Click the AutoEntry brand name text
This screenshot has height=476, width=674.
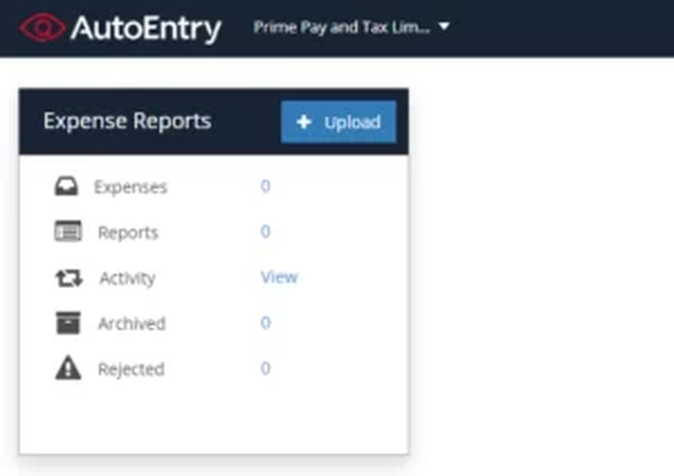146,28
